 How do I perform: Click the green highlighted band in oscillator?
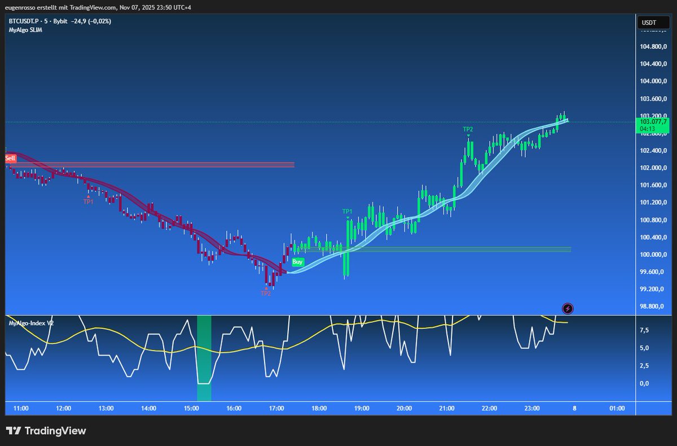(204, 358)
